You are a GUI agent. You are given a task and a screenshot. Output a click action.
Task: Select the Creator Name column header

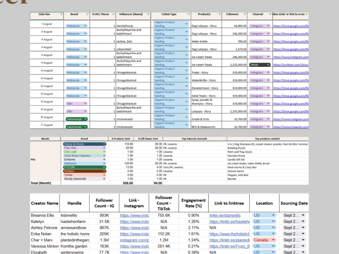pyautogui.click(x=44, y=203)
